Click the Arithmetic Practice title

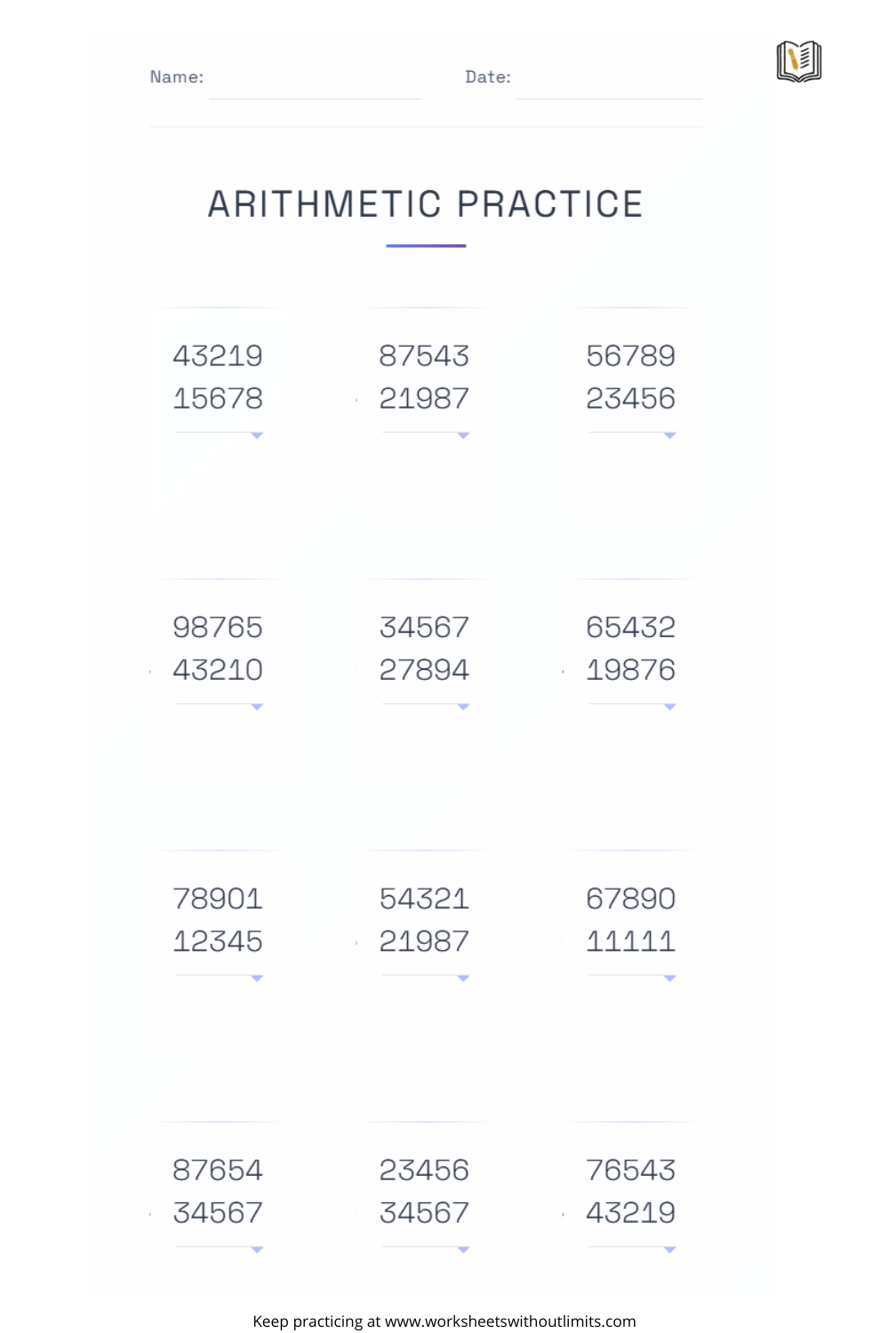pyautogui.click(x=426, y=204)
